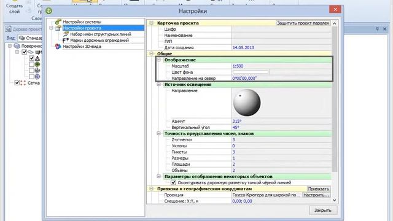This screenshot has width=393, height=221.
Task: Click the settings list scrollbar thumb
Action: [x=334, y=99]
